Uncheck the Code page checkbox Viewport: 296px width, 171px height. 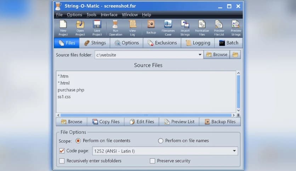point(62,151)
